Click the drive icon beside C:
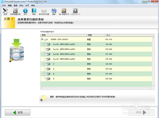Image resolution: width=159 pixels, height=118 pixels. pyautogui.click(x=48, y=64)
